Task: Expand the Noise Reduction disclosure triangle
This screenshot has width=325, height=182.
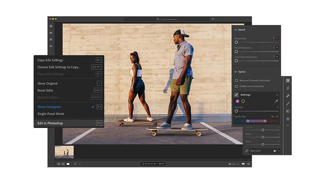Action: [x=277, y=48]
